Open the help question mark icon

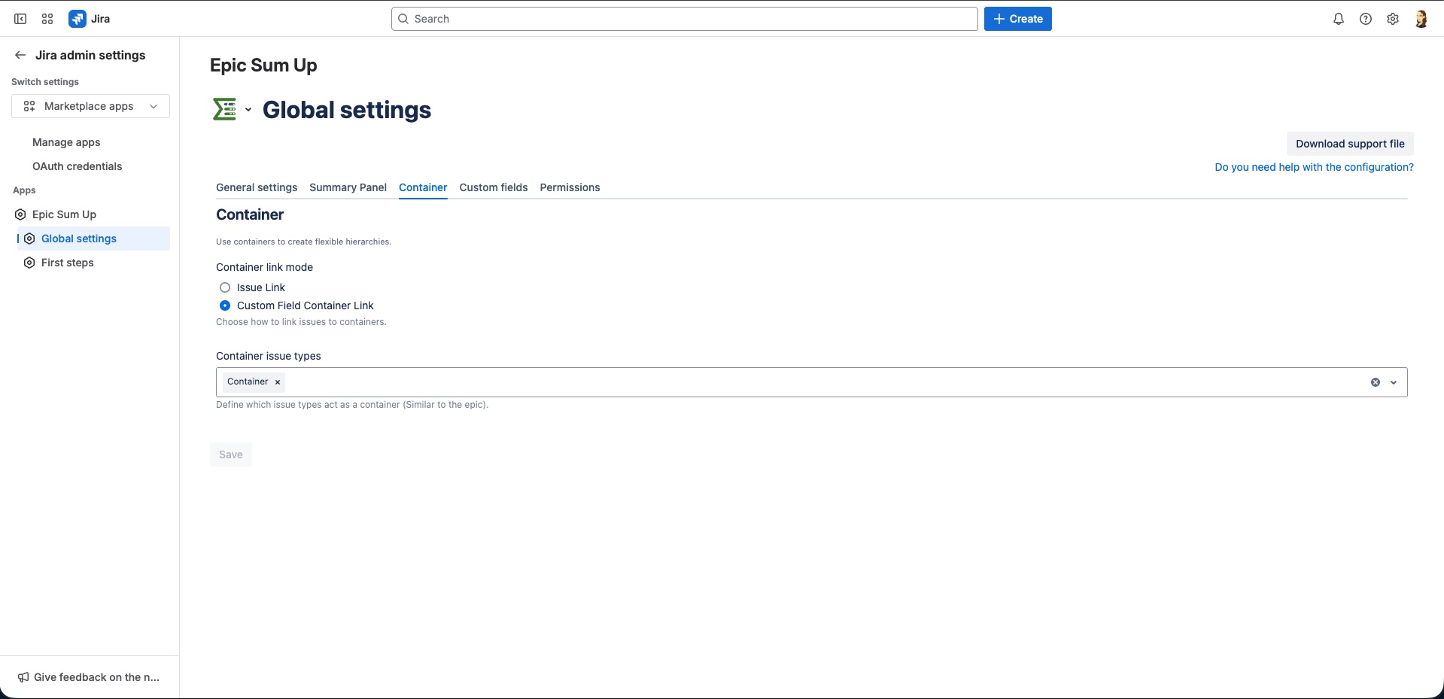(1365, 19)
